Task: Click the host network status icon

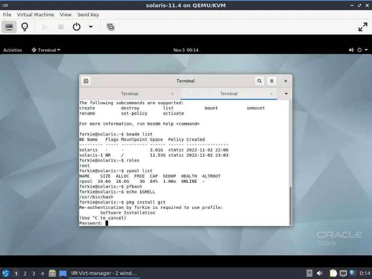Action: coord(343,273)
